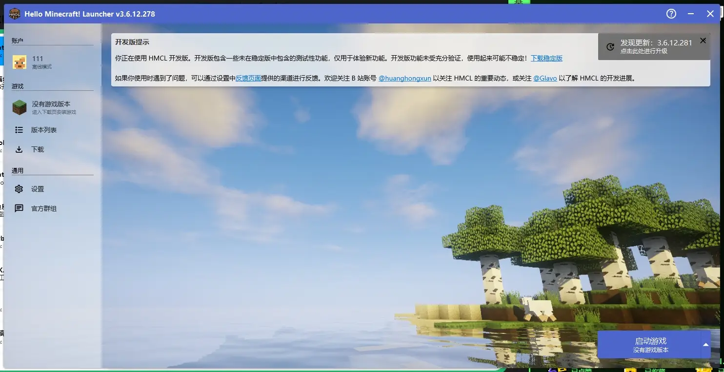Click the download arrow icon

(19, 149)
